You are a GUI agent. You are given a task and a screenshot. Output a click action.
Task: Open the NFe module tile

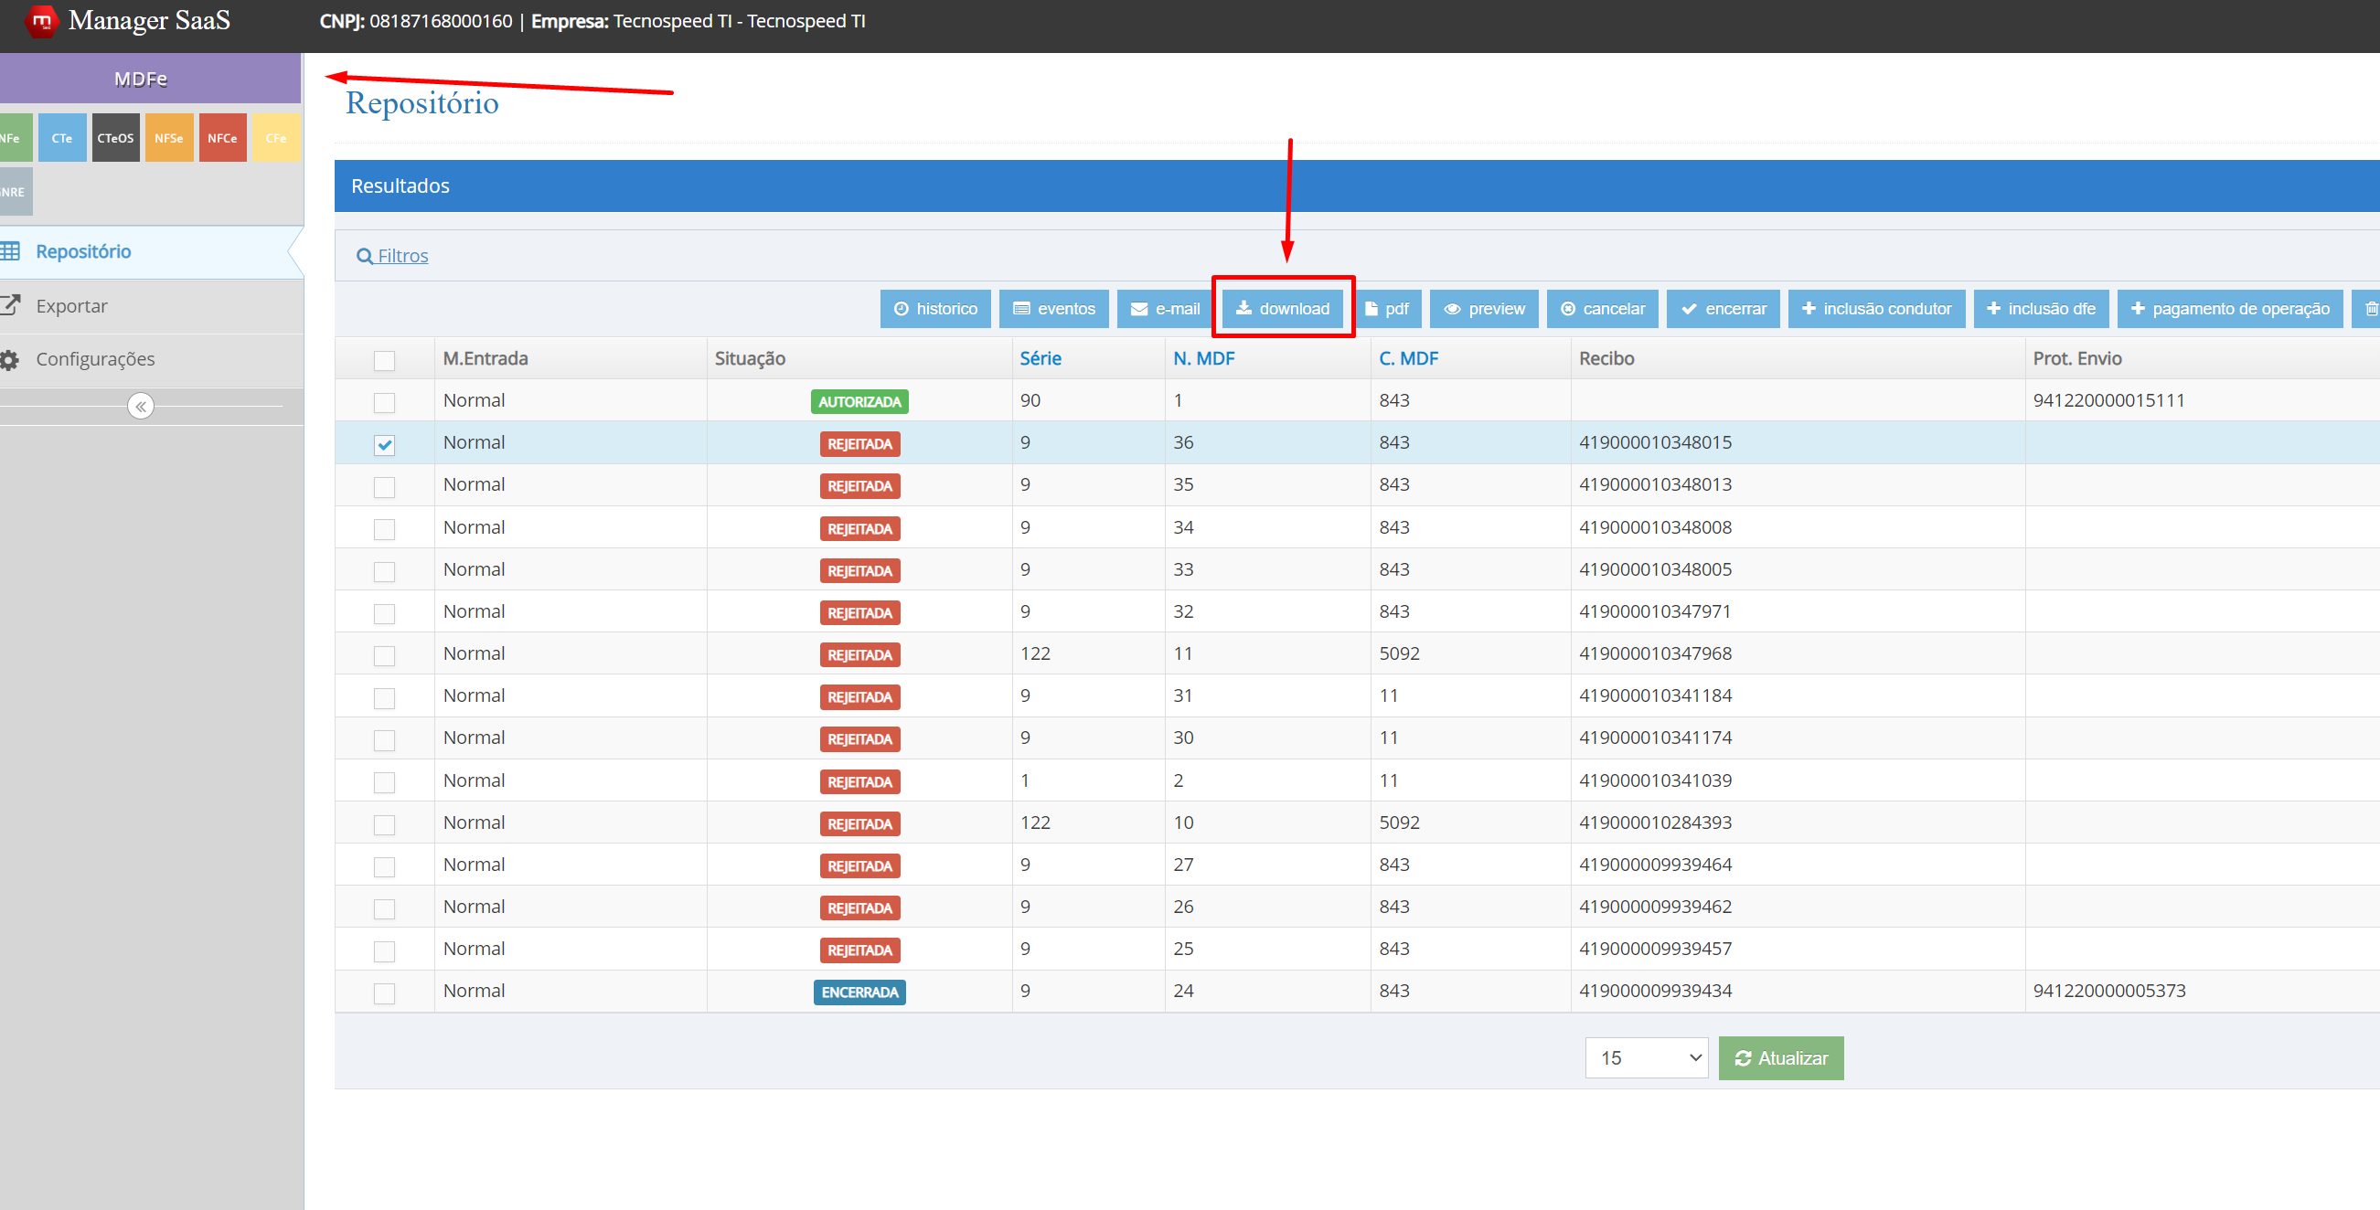[x=15, y=138]
